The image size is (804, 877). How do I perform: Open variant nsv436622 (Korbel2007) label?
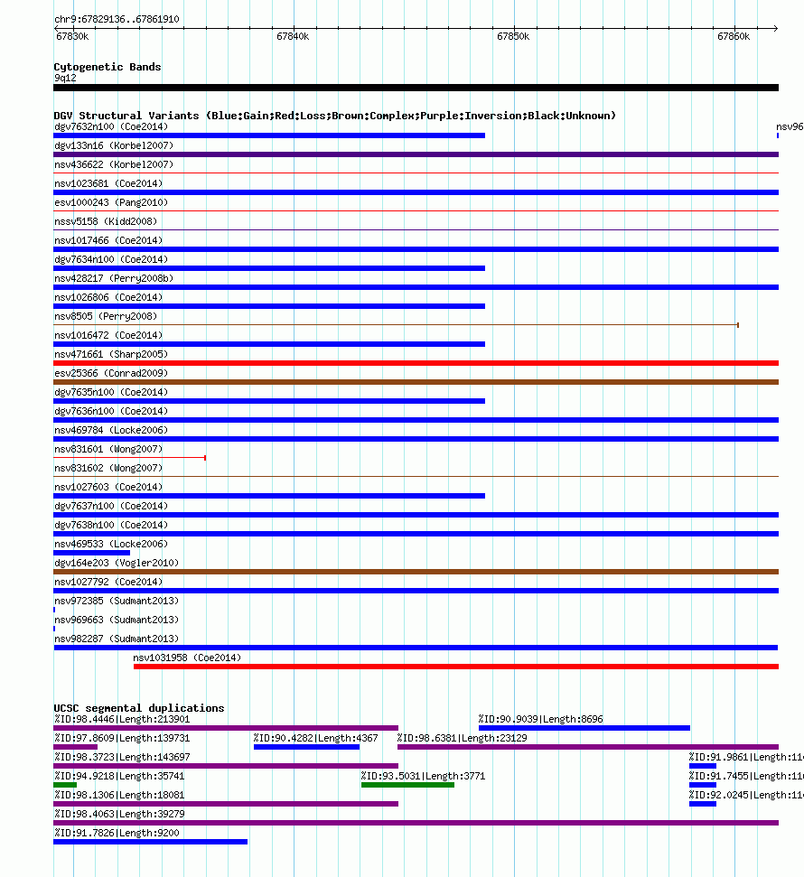click(x=114, y=164)
